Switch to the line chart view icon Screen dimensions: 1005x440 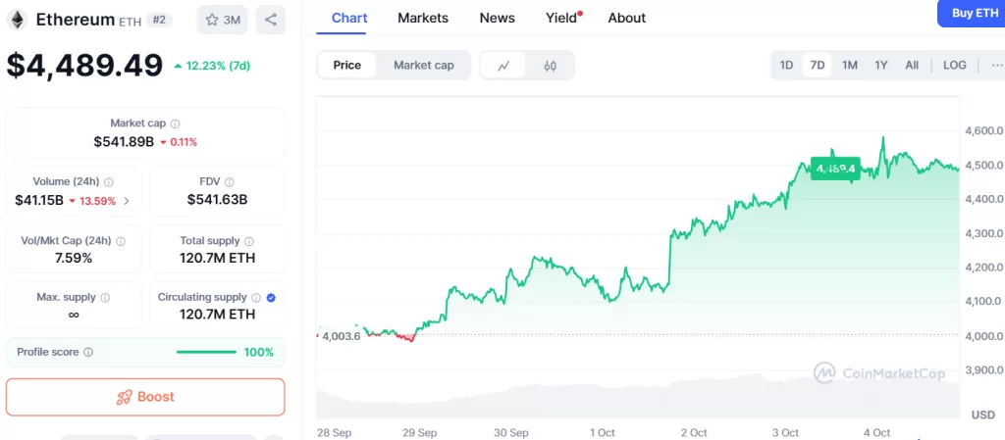click(503, 66)
